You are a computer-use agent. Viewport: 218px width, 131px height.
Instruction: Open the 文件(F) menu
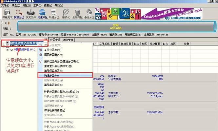tap(5, 6)
